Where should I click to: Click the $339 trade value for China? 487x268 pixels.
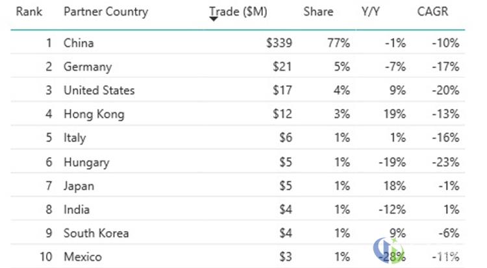279,43
